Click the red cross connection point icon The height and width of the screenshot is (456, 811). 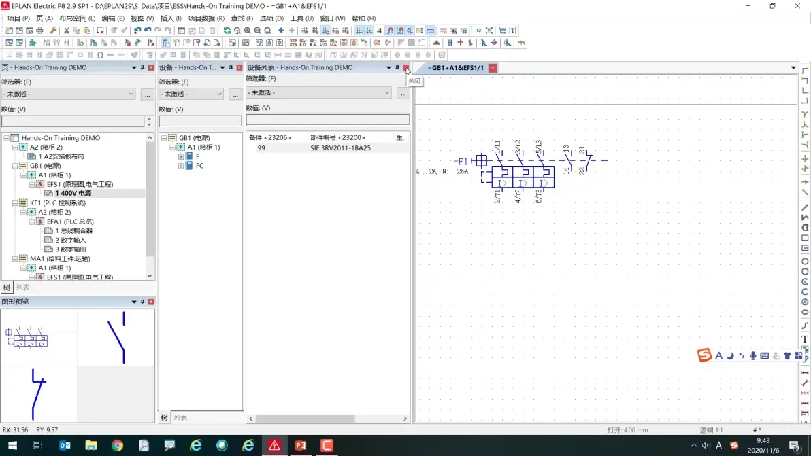click(x=460, y=43)
